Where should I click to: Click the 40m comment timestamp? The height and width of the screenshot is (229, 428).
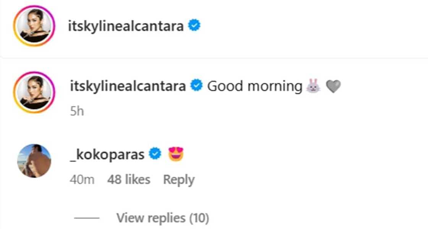82,179
